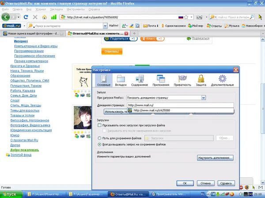The width and height of the screenshot is (265, 198).
Task: Expand the При запуске Firefox dropdown
Action: [x=204, y=98]
